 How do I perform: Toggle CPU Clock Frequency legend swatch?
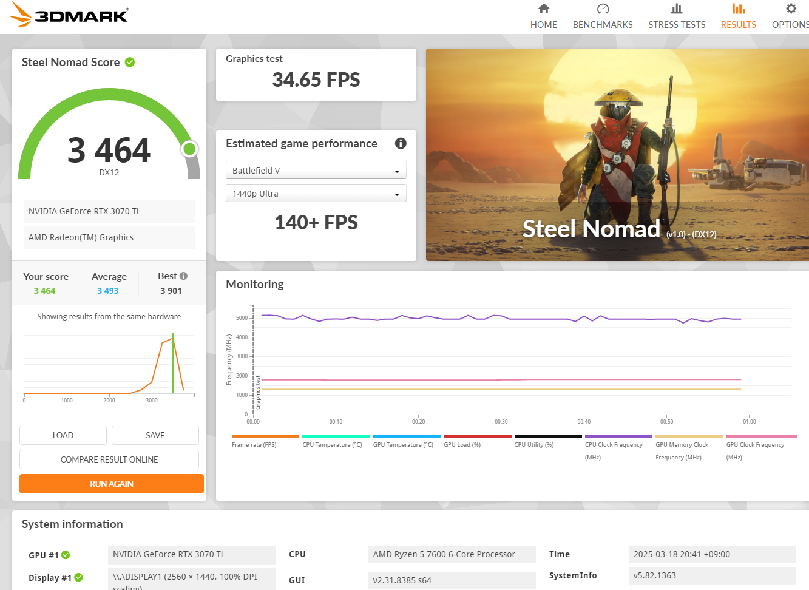(618, 436)
